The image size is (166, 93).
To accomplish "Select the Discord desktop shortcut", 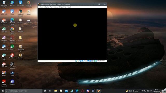I will pos(12,82).
